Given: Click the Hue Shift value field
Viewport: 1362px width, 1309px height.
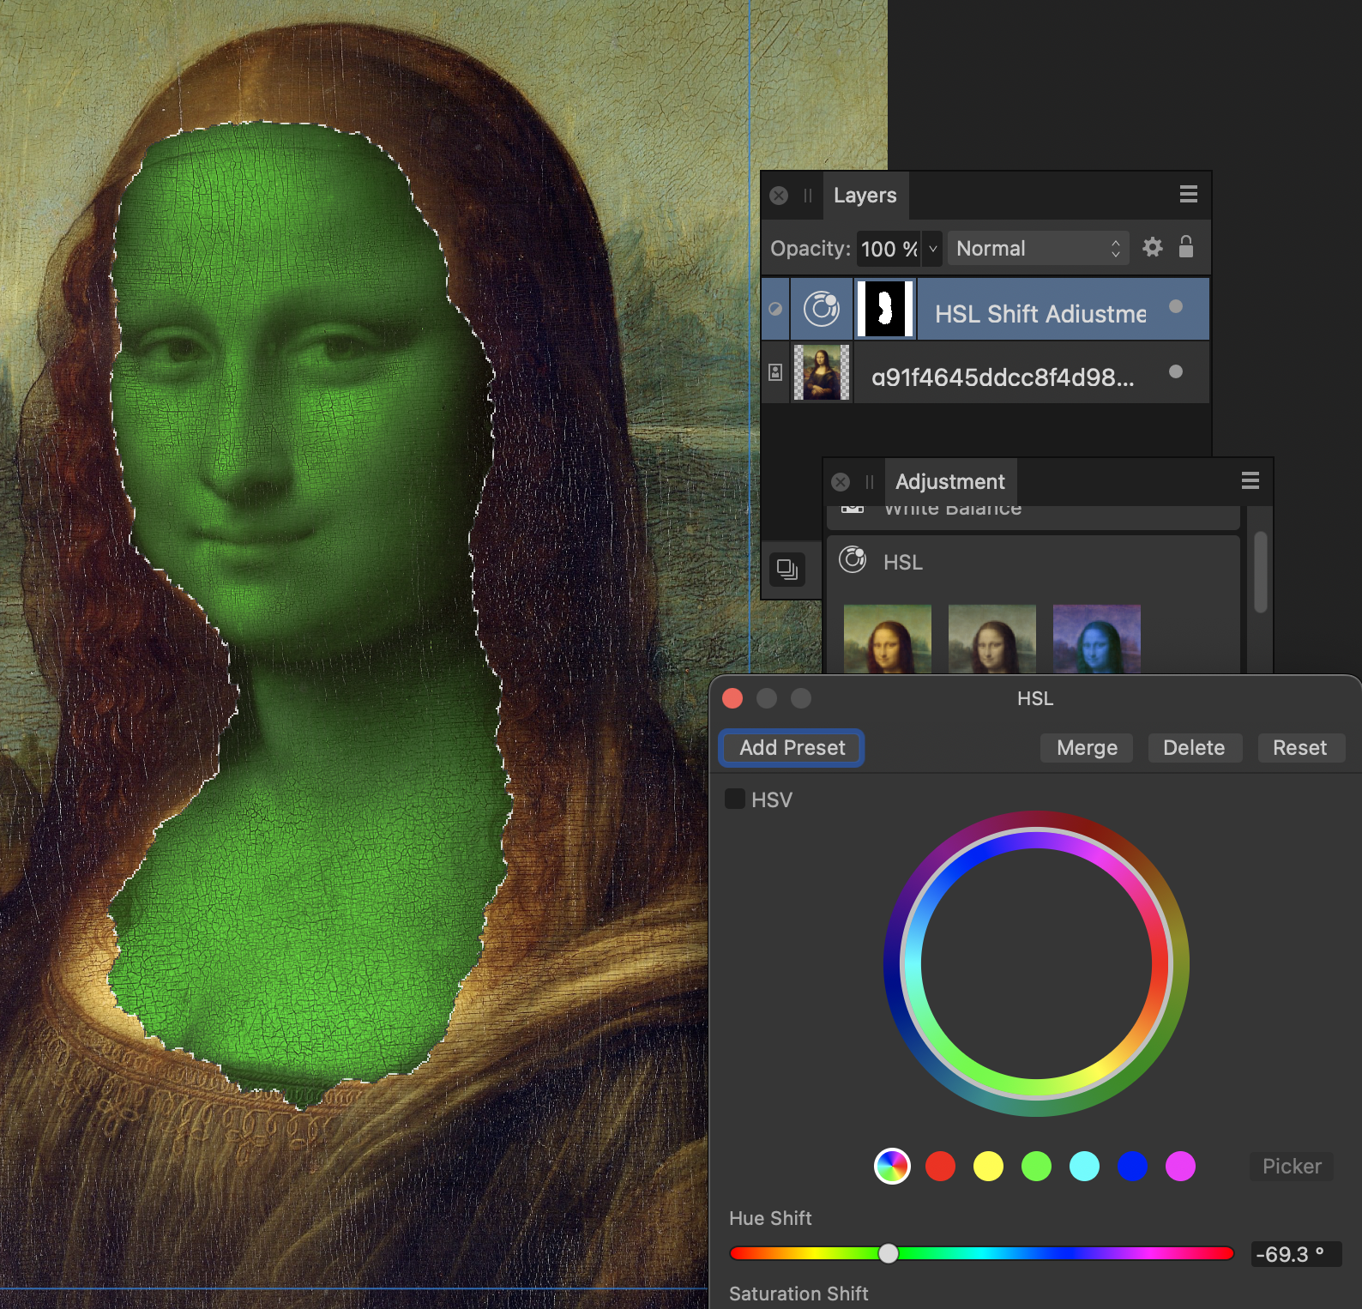Looking at the screenshot, I should click(x=1295, y=1254).
